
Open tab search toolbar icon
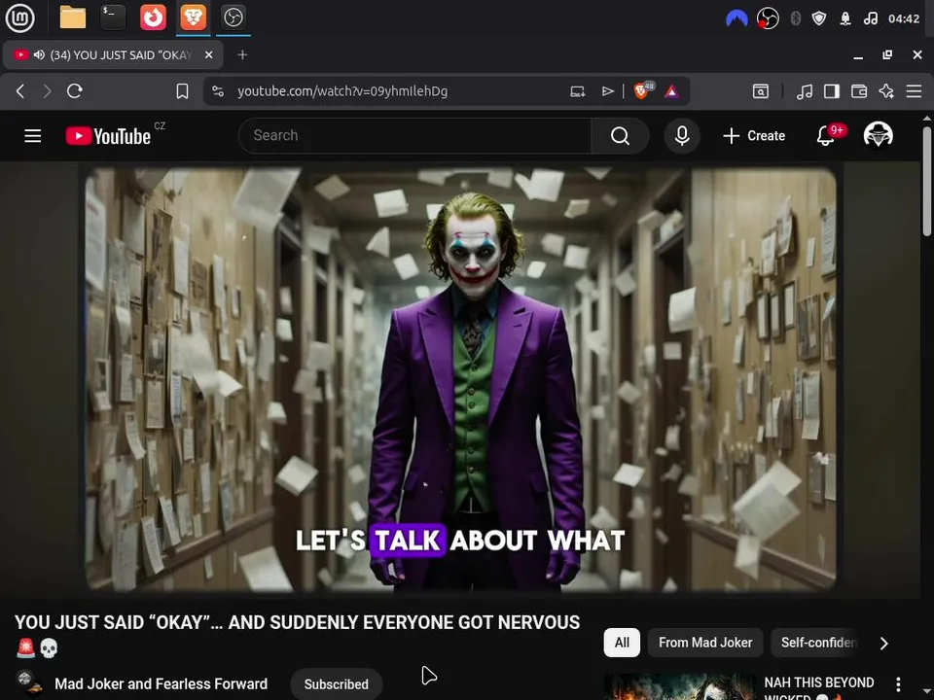761,91
